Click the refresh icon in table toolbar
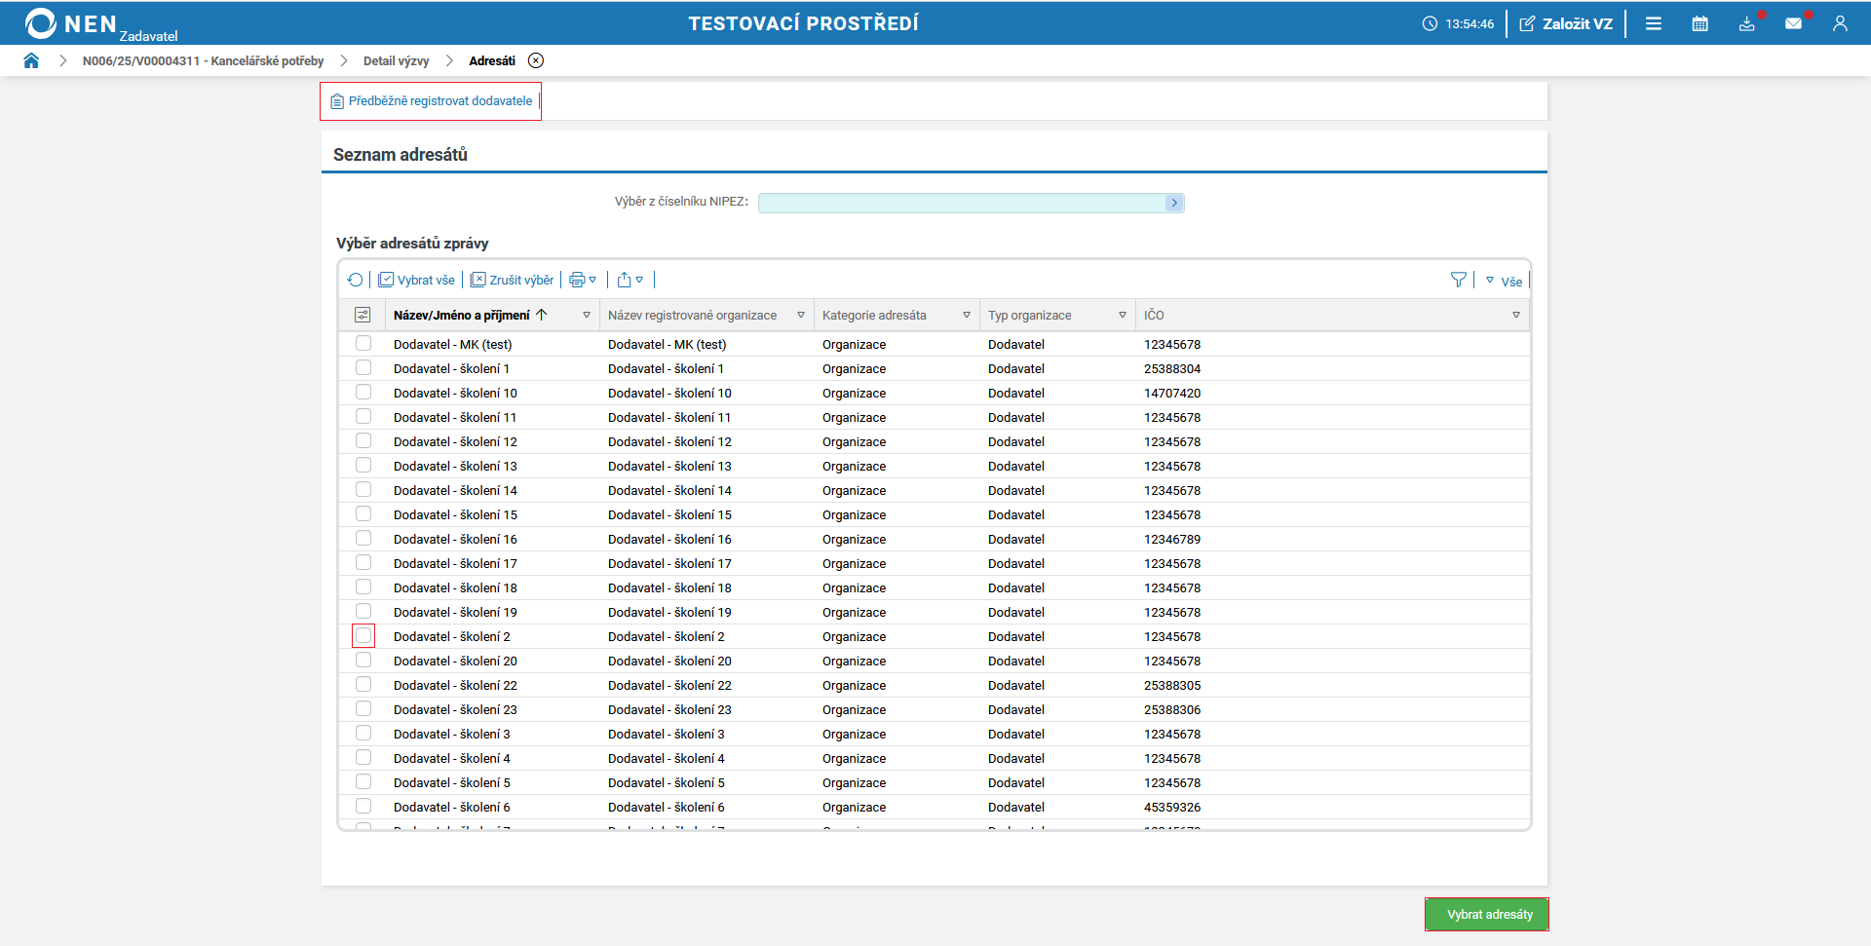 [x=355, y=281]
